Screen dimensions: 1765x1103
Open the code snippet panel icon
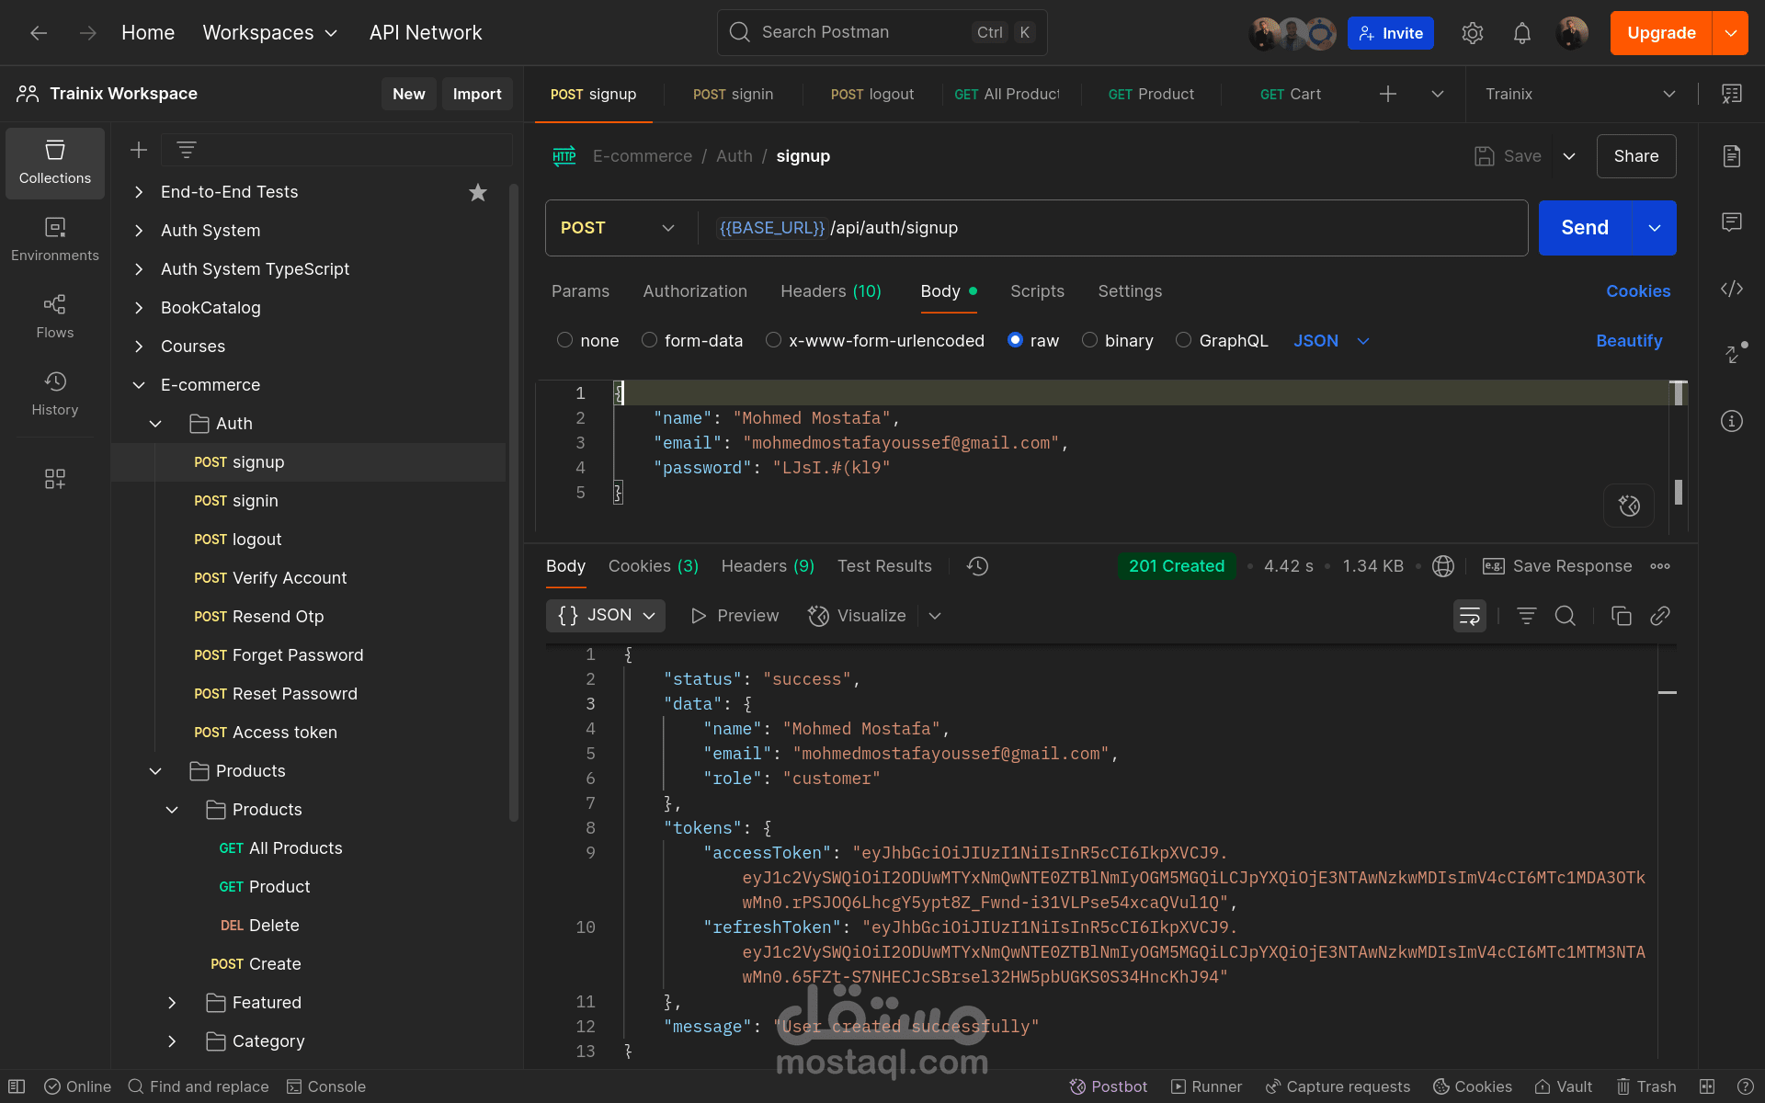click(1731, 289)
